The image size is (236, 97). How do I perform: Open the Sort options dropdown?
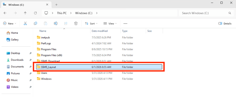91,24
